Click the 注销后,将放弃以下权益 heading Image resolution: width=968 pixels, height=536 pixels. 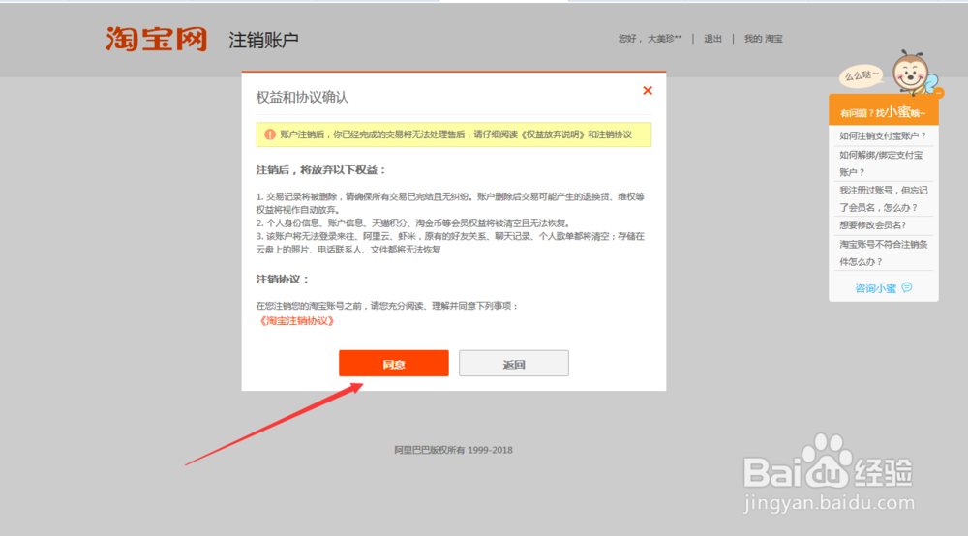(x=321, y=170)
